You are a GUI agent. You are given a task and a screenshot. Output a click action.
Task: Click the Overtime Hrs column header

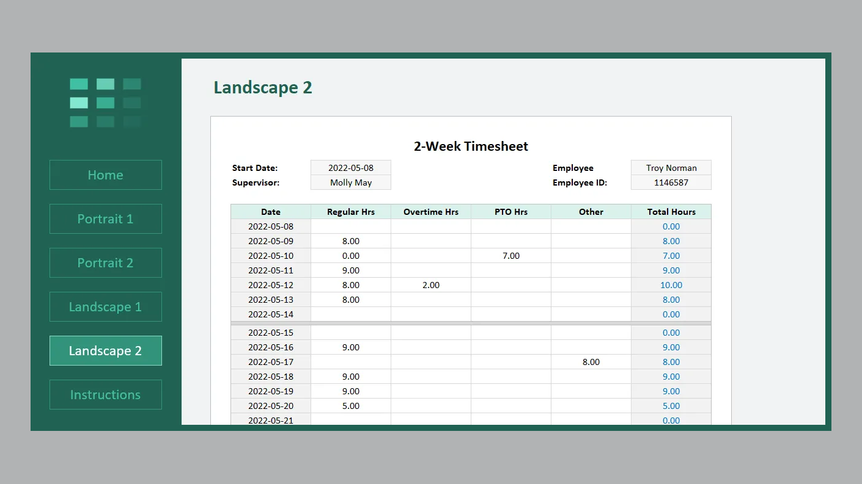tap(430, 212)
